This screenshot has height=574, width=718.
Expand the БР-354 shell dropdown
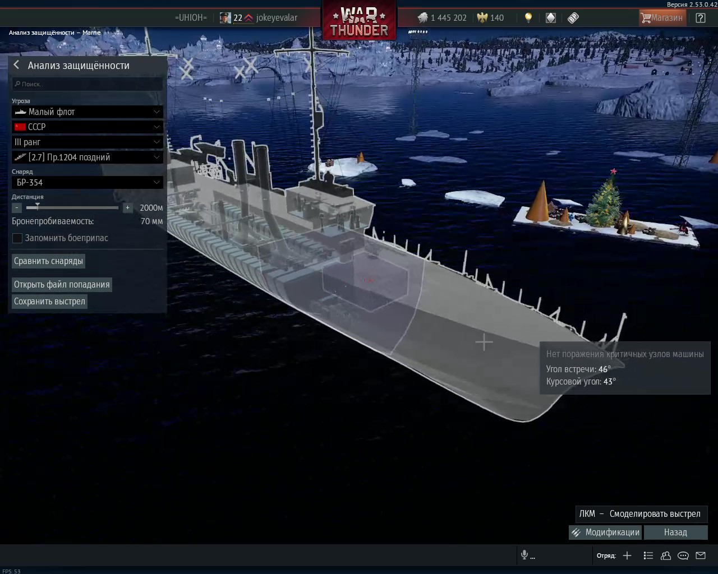(x=88, y=183)
